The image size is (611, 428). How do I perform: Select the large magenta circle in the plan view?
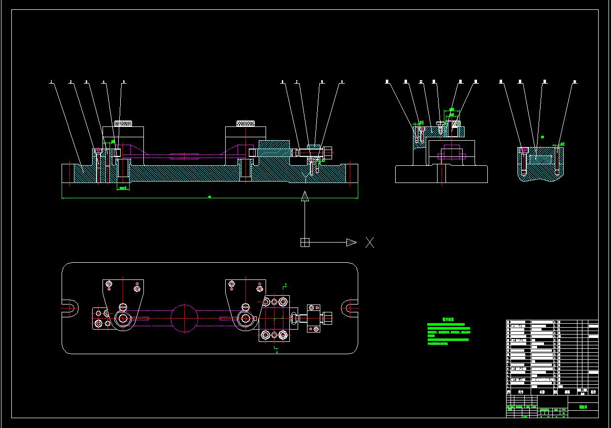184,318
